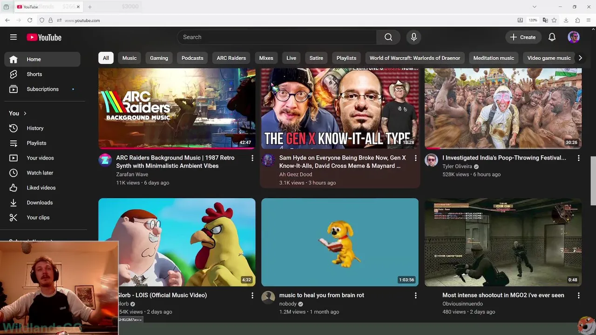Open Playlists in the sidebar
This screenshot has height=335, width=596.
42,143
